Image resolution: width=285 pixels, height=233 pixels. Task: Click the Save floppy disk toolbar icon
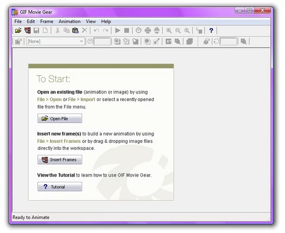pyautogui.click(x=37, y=30)
